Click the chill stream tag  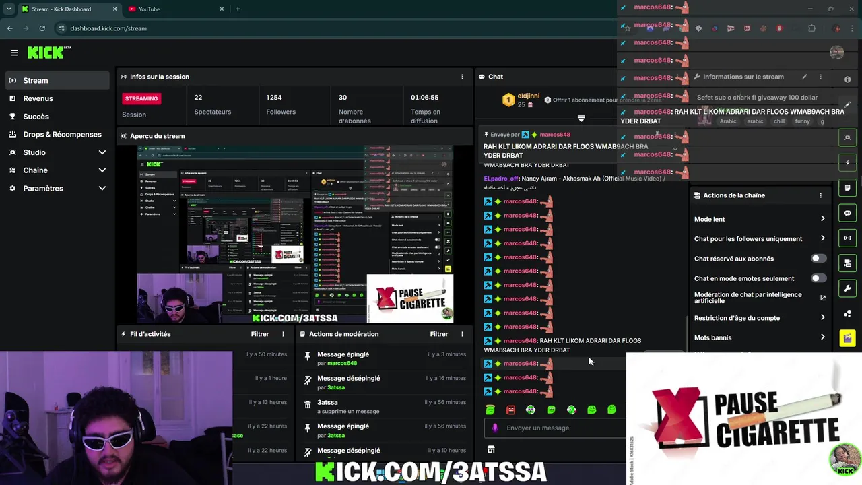click(x=779, y=121)
